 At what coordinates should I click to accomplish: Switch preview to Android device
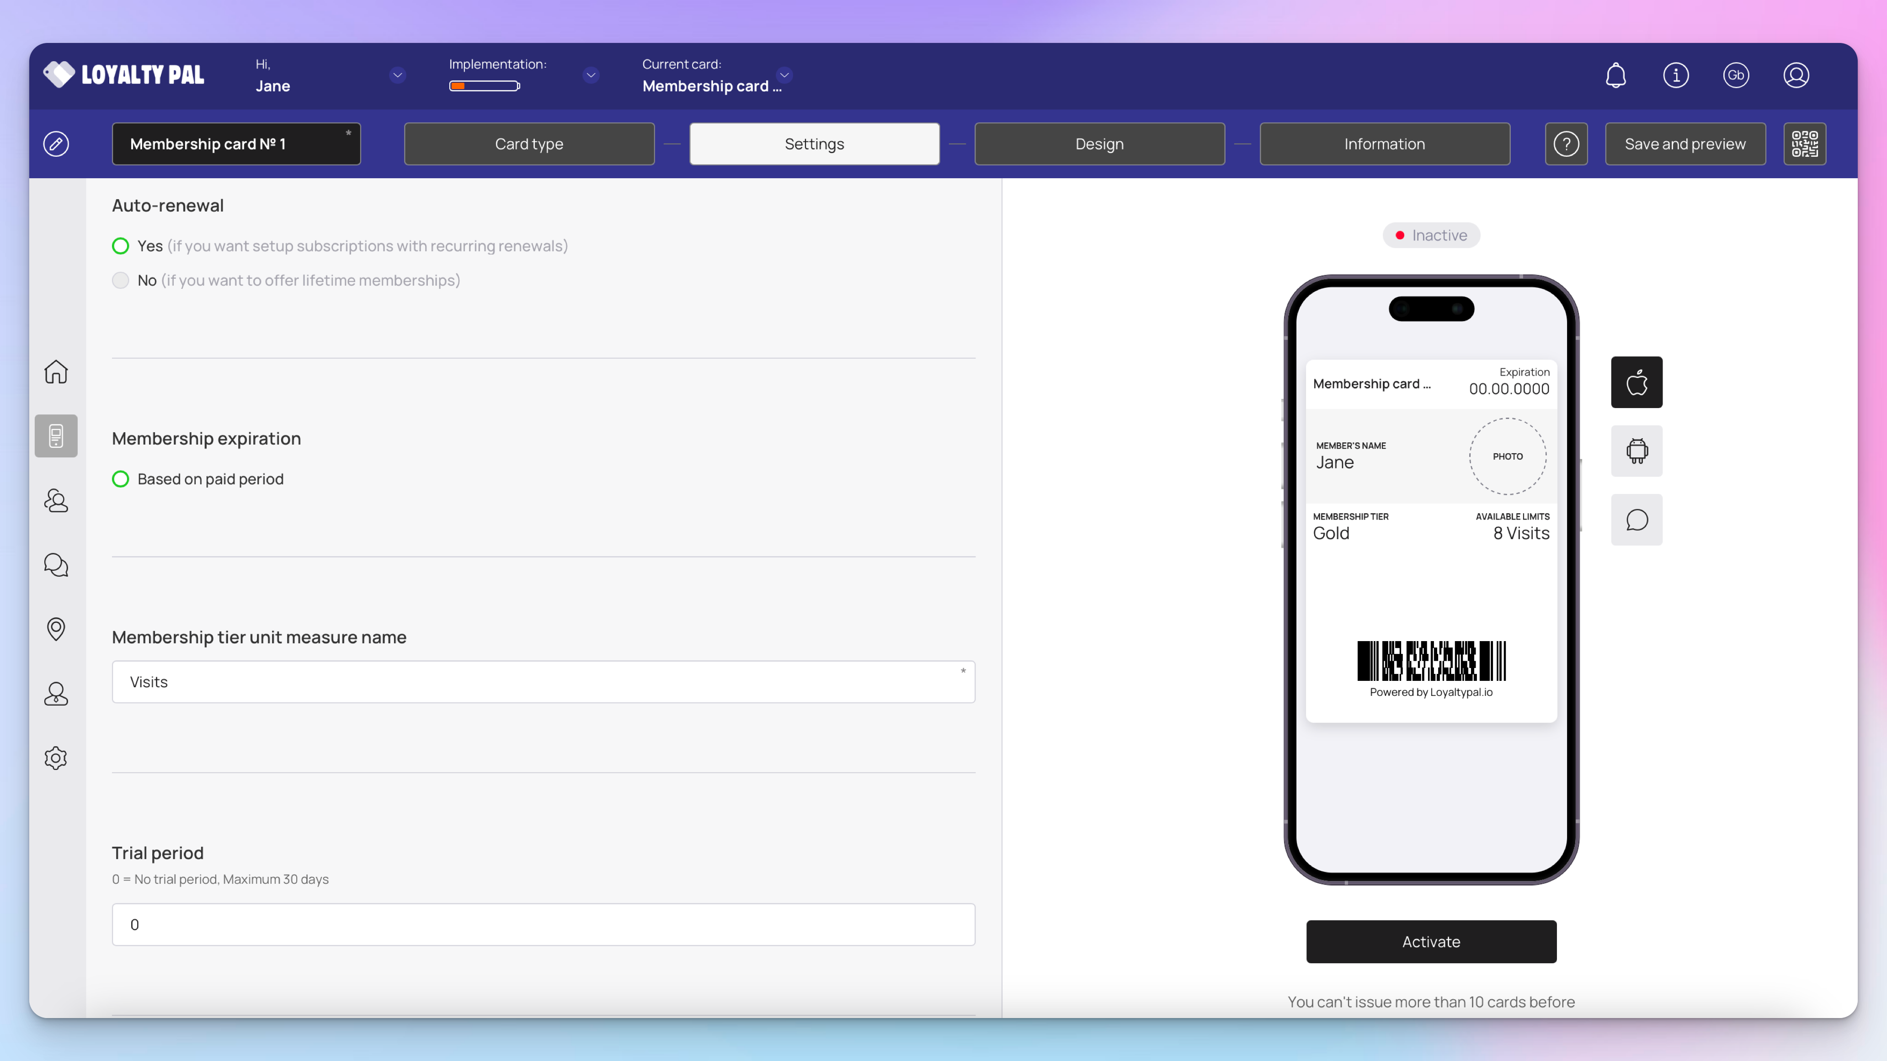pos(1636,451)
